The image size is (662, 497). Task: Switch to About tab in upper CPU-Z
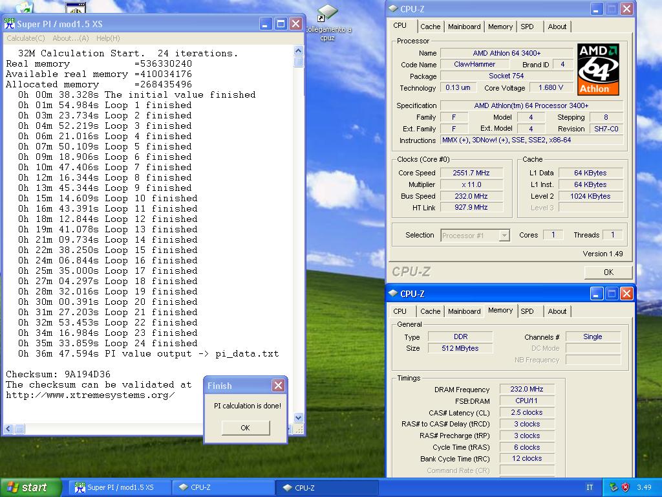pos(557,27)
